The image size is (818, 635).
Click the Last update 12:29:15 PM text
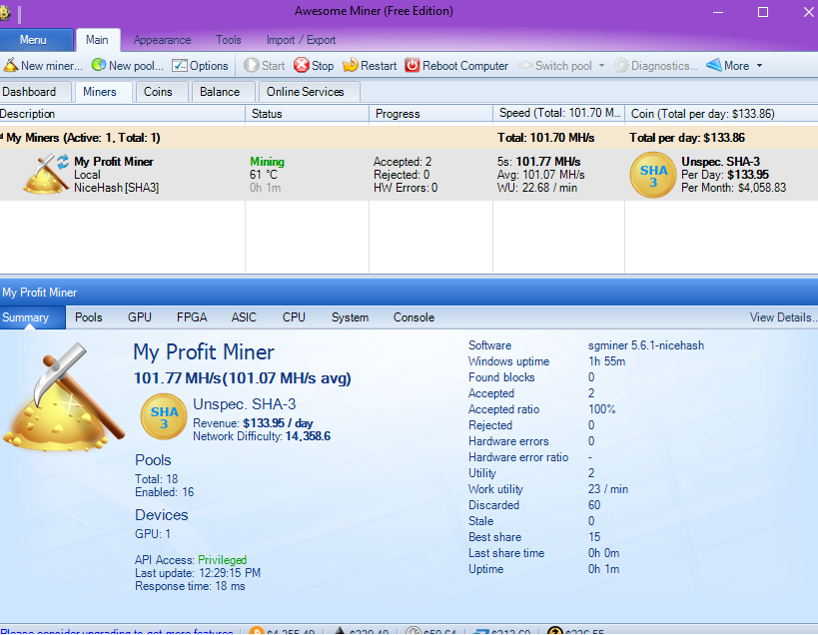(x=198, y=573)
